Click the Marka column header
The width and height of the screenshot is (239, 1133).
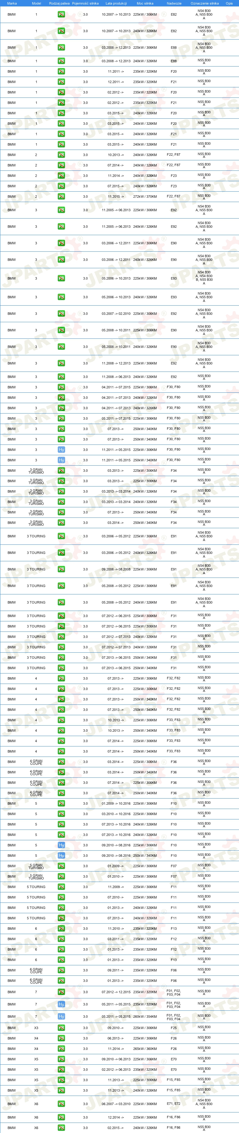[12, 3]
